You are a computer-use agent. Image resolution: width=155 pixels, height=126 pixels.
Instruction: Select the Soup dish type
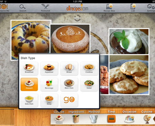tap(49, 100)
